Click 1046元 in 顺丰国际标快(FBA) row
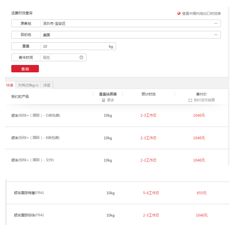Image resolution: width=231 pixels, height=225 pixels. click(x=201, y=215)
